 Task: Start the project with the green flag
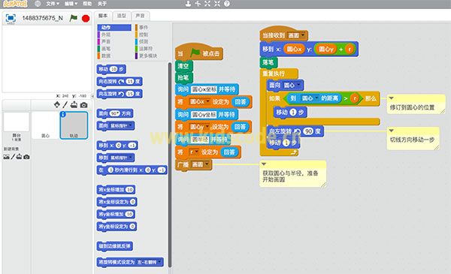[74, 18]
